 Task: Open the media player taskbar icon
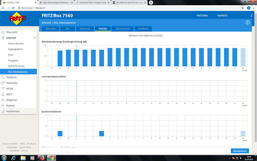pos(32,158)
